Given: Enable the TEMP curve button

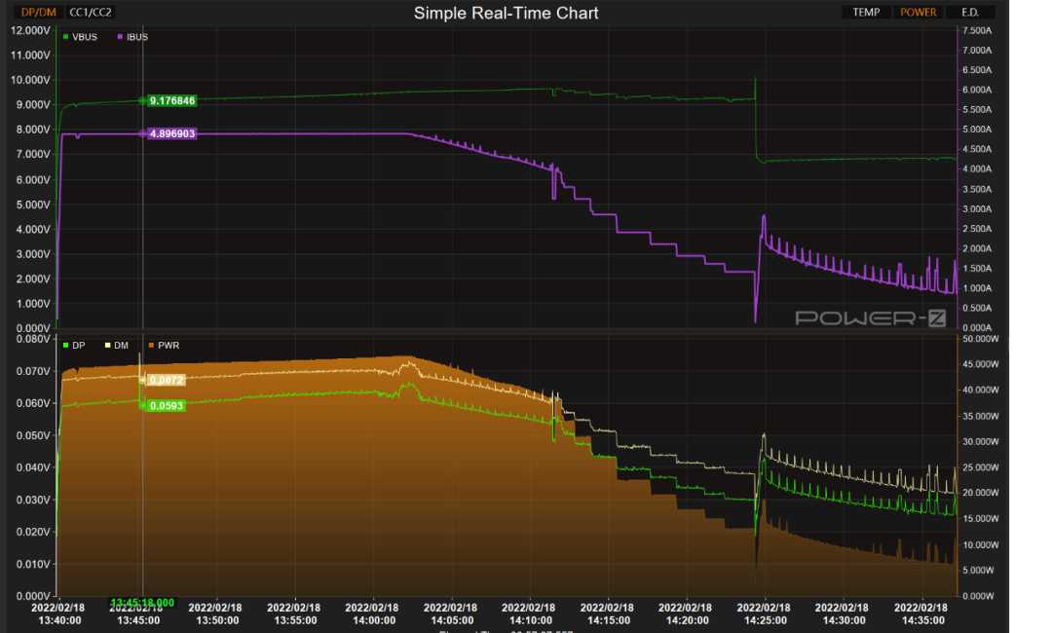Looking at the screenshot, I should [865, 13].
